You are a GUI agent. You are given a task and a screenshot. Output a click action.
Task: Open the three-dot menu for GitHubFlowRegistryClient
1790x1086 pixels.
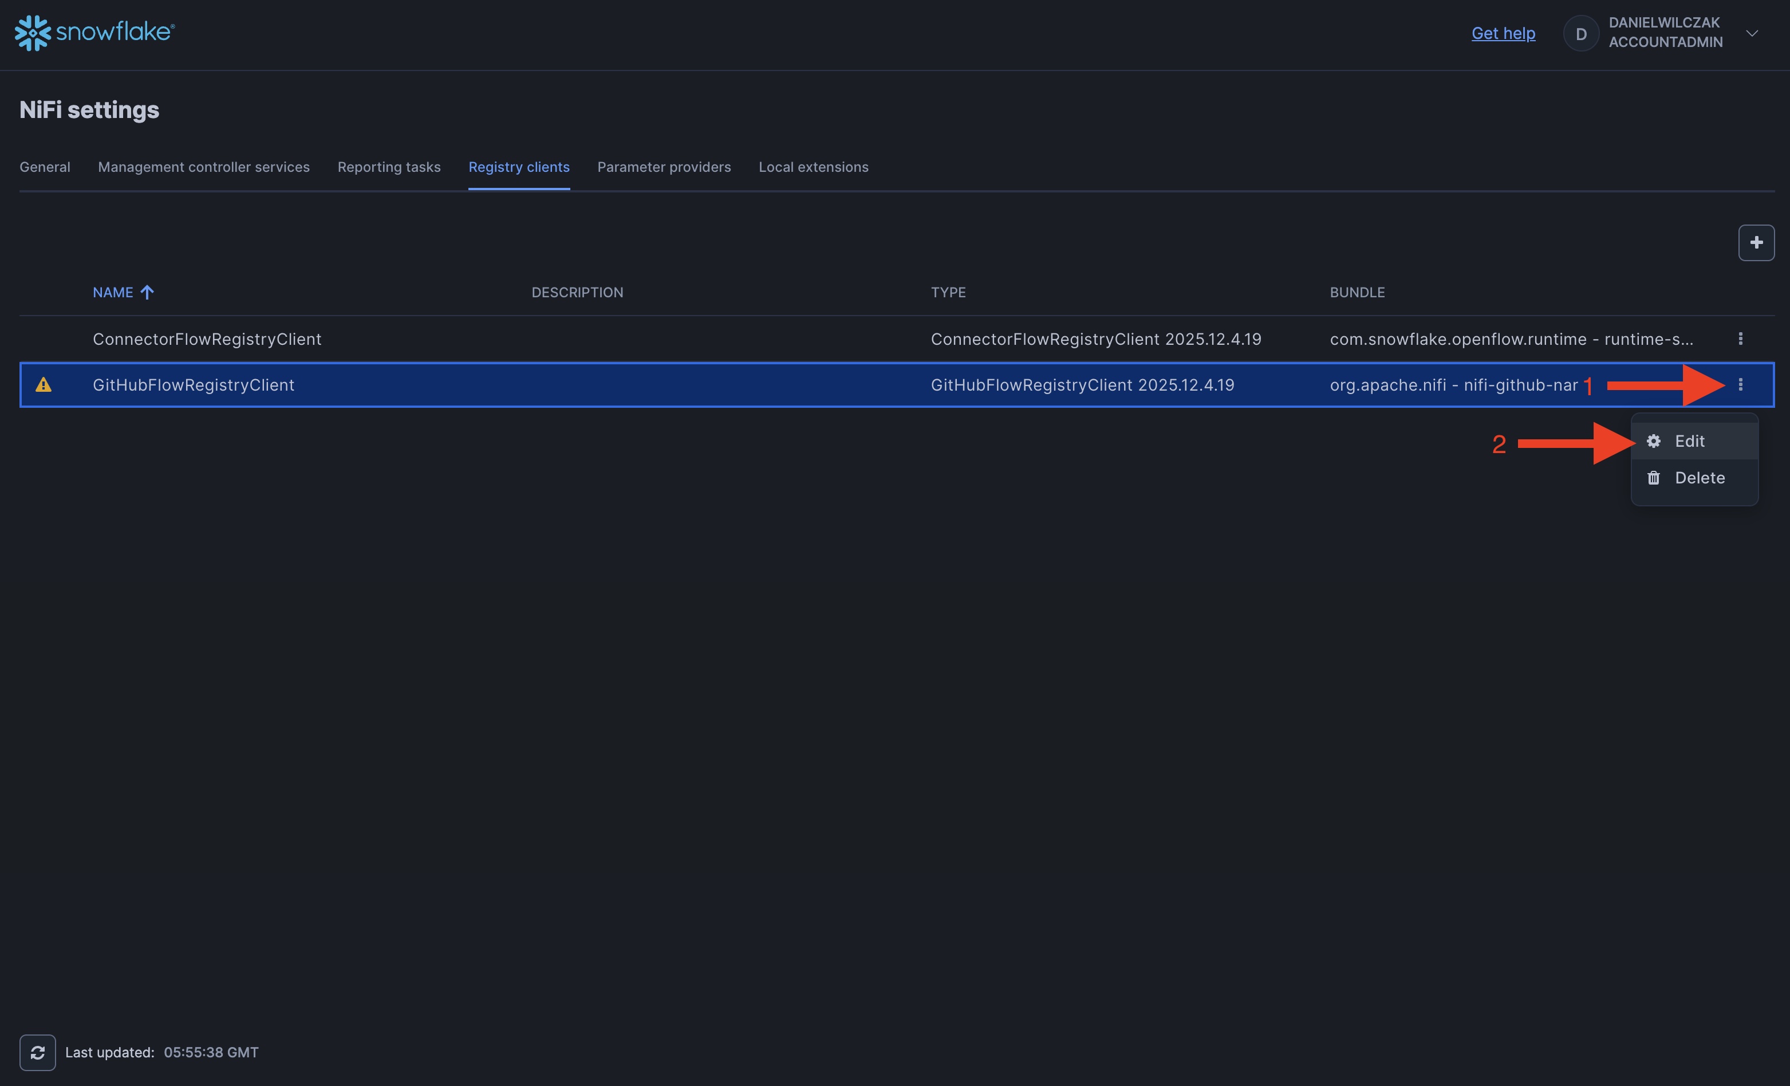click(1740, 384)
